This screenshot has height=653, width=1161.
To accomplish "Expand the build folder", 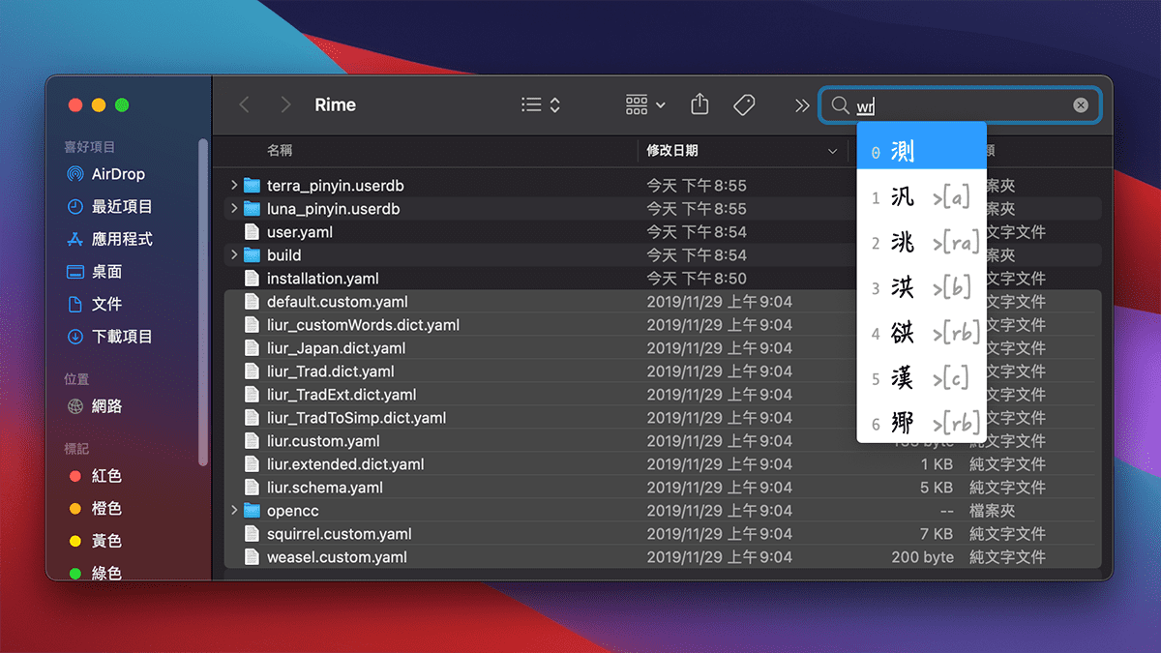I will click(x=234, y=255).
